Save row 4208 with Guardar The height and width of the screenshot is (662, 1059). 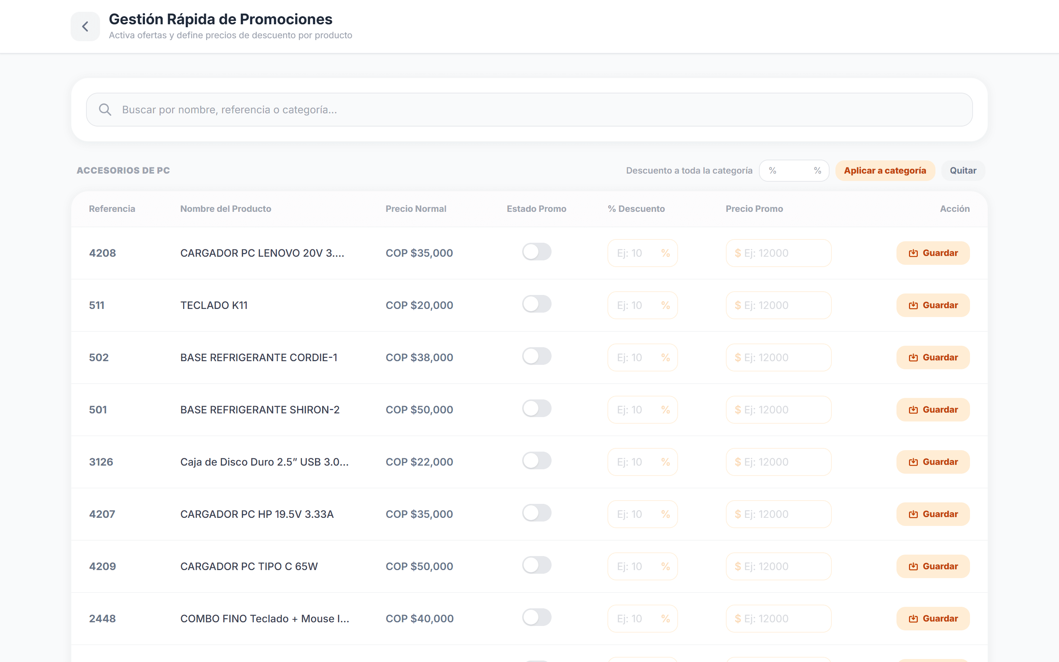pyautogui.click(x=933, y=253)
